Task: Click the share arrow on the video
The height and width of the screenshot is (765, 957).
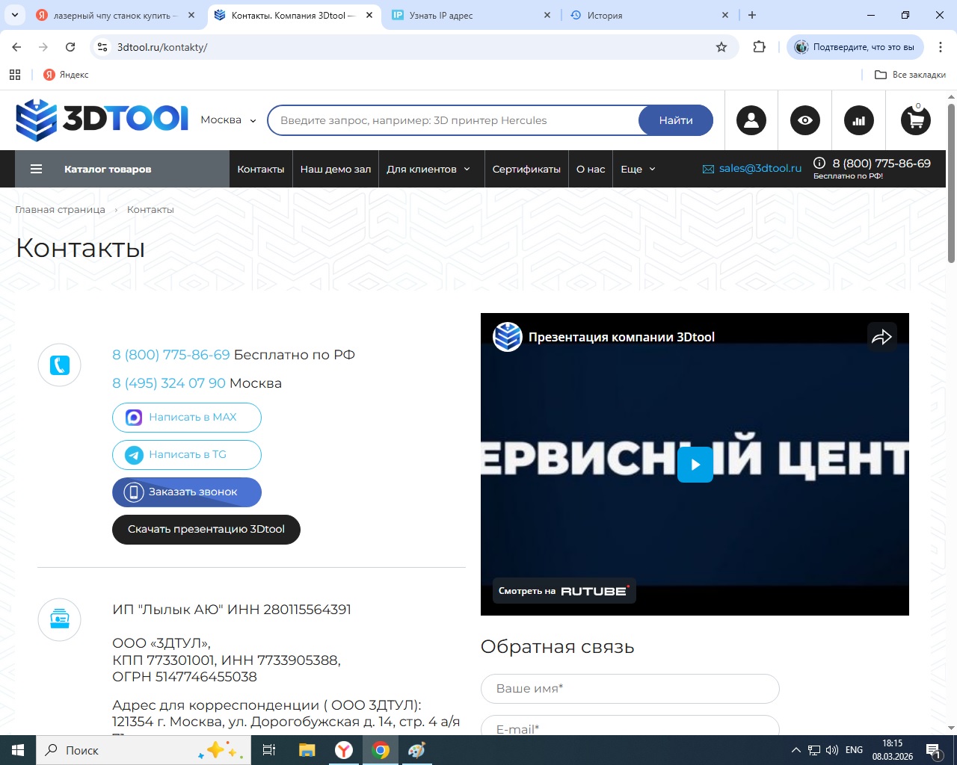Action: click(882, 337)
